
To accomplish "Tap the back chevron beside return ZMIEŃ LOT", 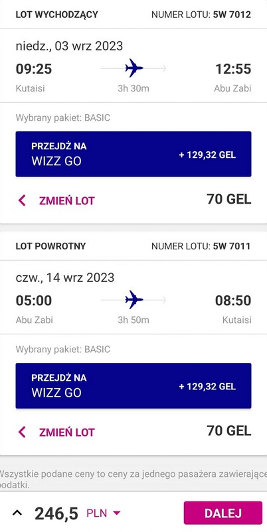I will pyautogui.click(x=22, y=432).
